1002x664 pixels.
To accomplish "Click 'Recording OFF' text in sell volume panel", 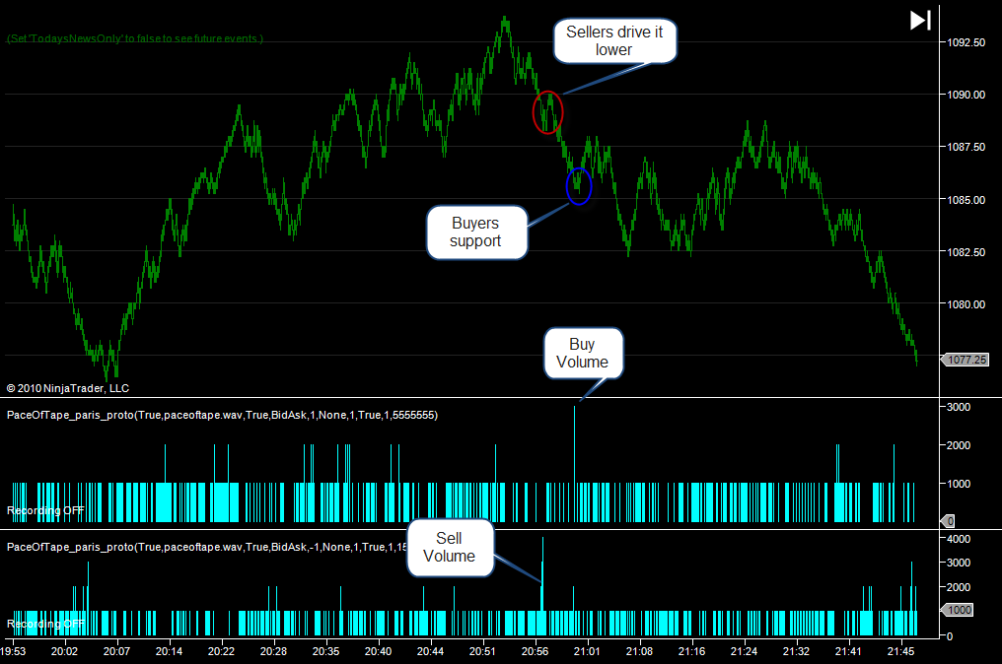I will click(x=45, y=624).
